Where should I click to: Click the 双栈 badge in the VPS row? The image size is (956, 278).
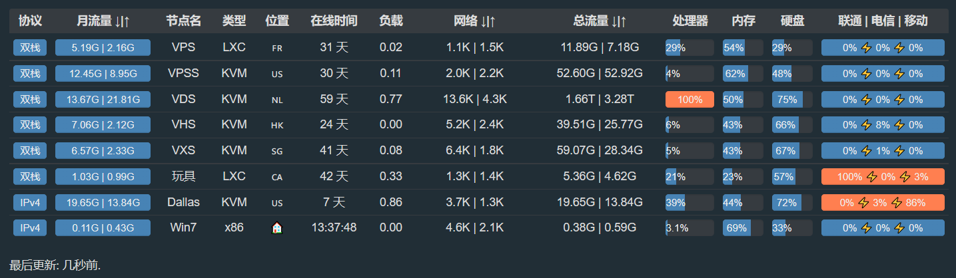pyautogui.click(x=30, y=48)
